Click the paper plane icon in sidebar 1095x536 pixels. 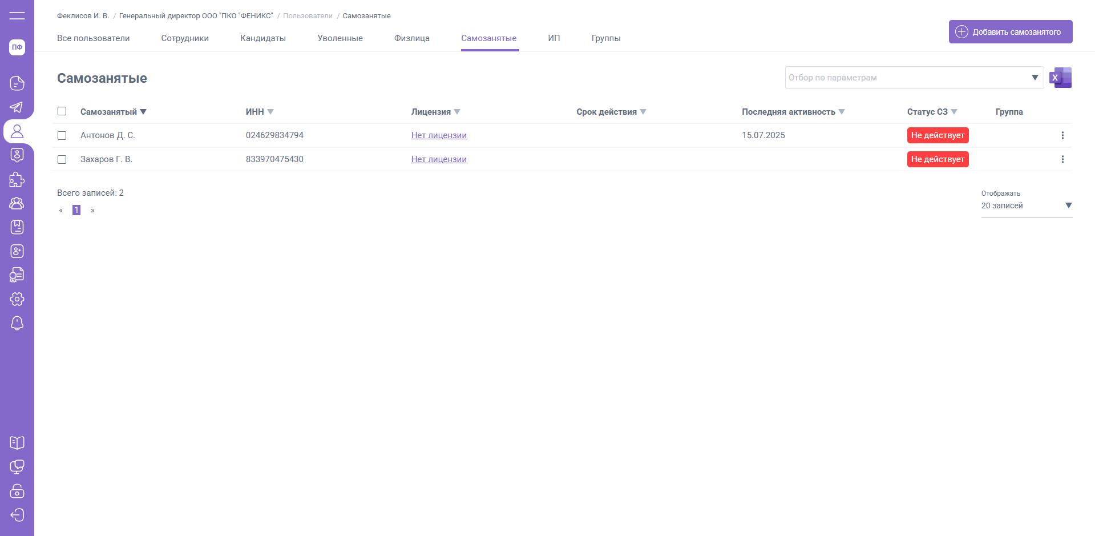[x=17, y=107]
